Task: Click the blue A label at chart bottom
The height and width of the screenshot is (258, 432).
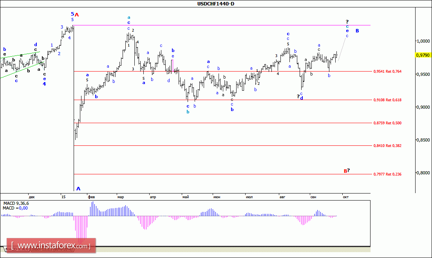Action: click(x=78, y=189)
